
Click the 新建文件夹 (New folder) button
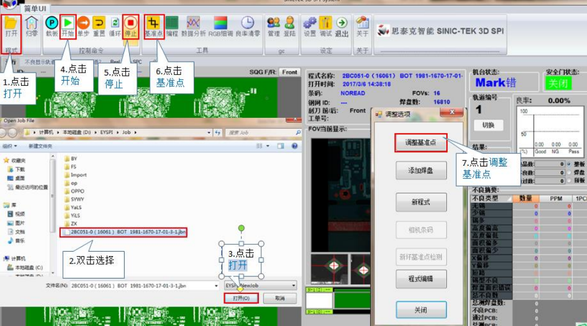[x=41, y=146]
